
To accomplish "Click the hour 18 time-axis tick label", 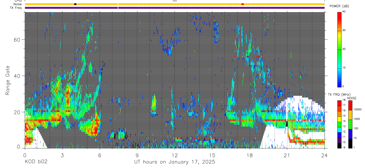I will point(249,155).
